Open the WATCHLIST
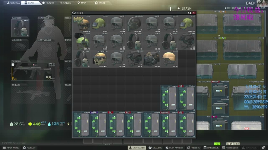 click(250, 148)
